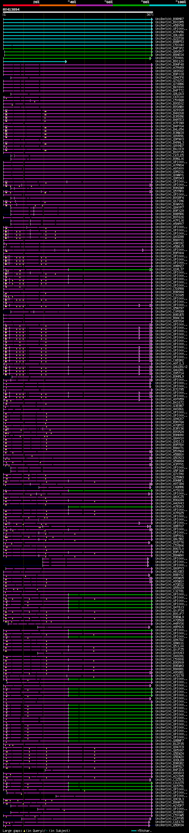The width and height of the screenshot is (189, 833).
Task: Click the label UniRef100_Q4SD98
Action: (x=170, y=237)
